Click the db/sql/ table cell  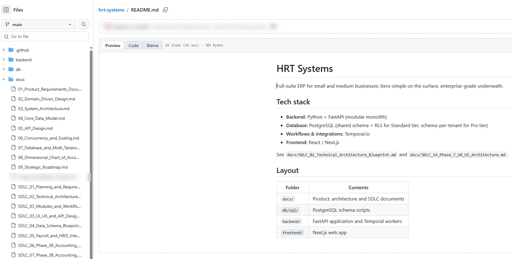(293, 210)
